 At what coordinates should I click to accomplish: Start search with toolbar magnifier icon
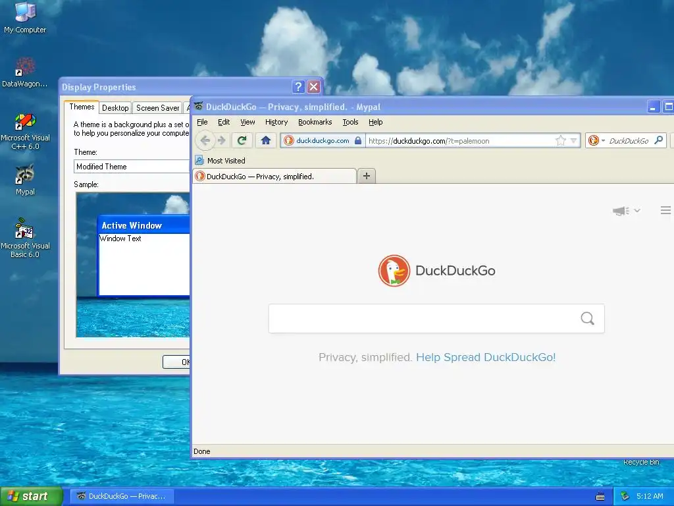pyautogui.click(x=658, y=140)
